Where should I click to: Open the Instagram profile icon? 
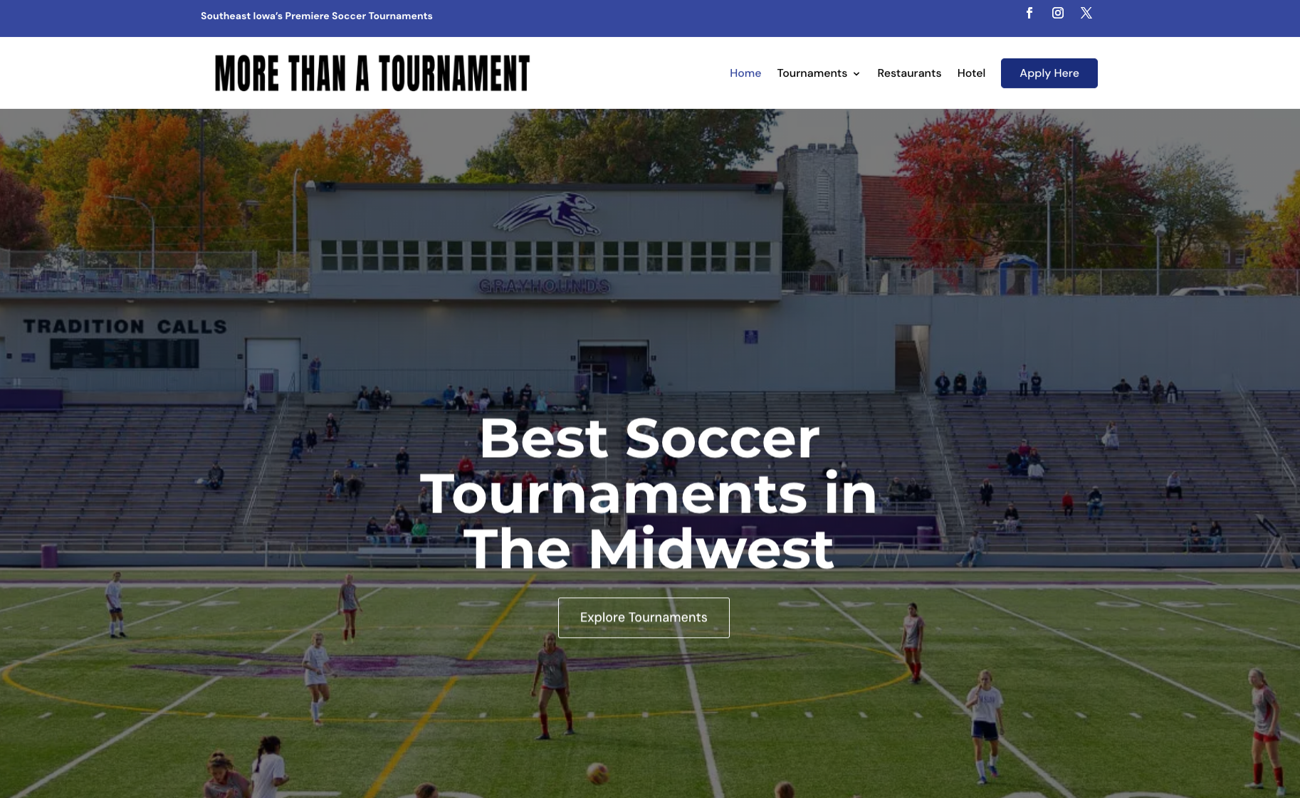click(x=1058, y=13)
